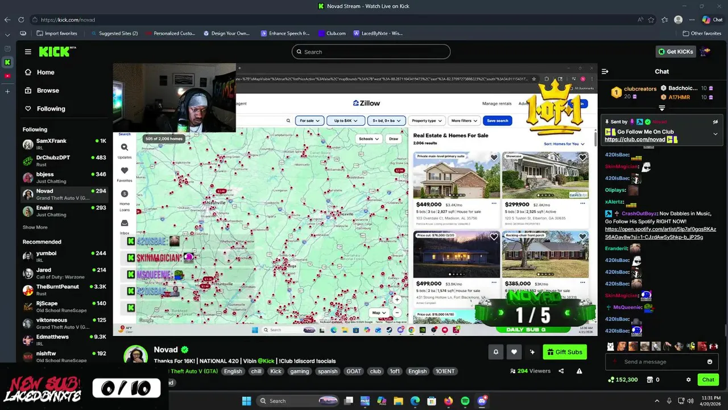Expand the pinned message chevron

click(715, 134)
